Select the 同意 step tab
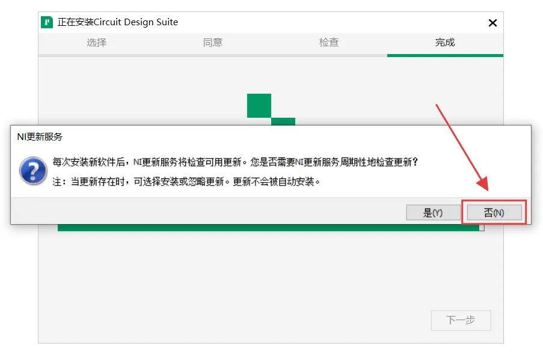The image size is (543, 355). click(x=213, y=43)
